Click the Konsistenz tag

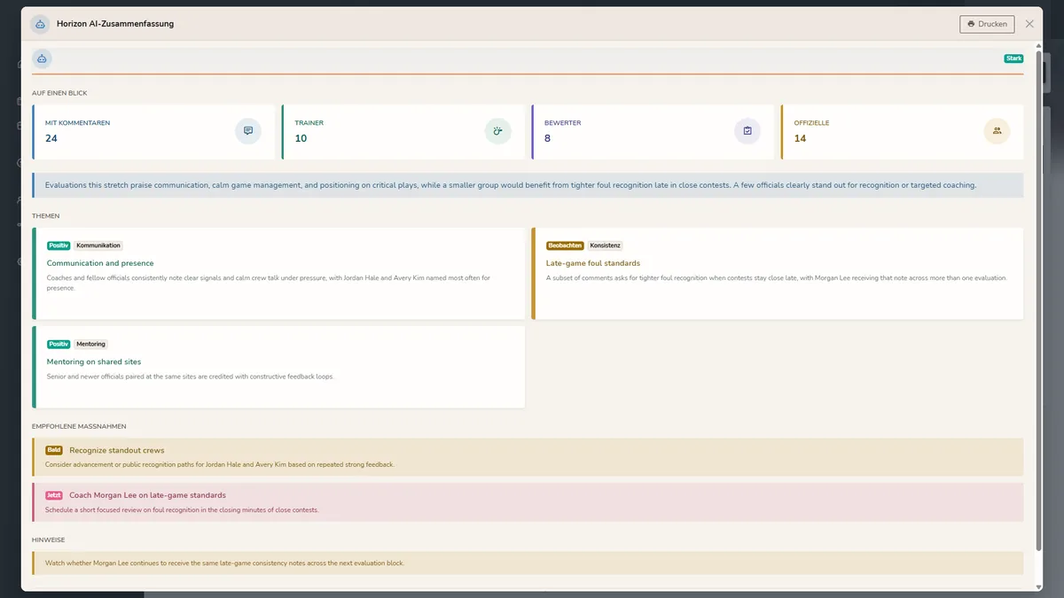(x=605, y=245)
